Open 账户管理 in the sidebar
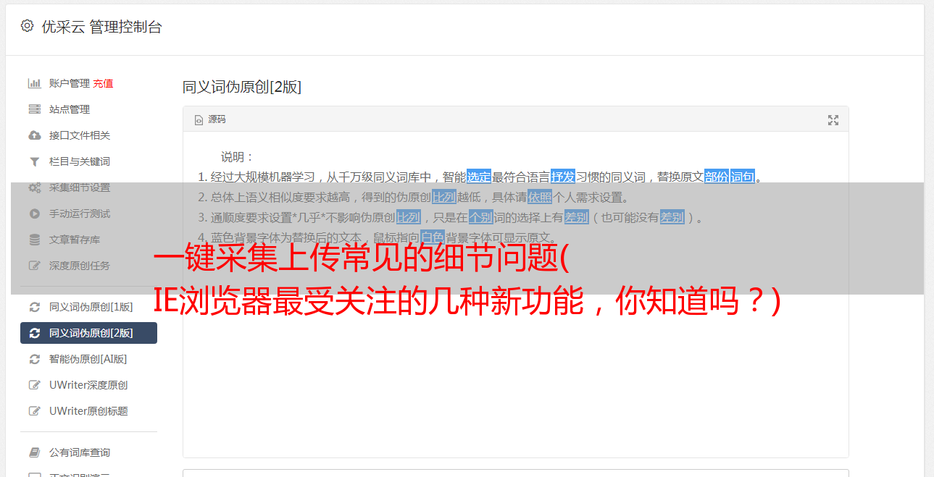 point(70,83)
